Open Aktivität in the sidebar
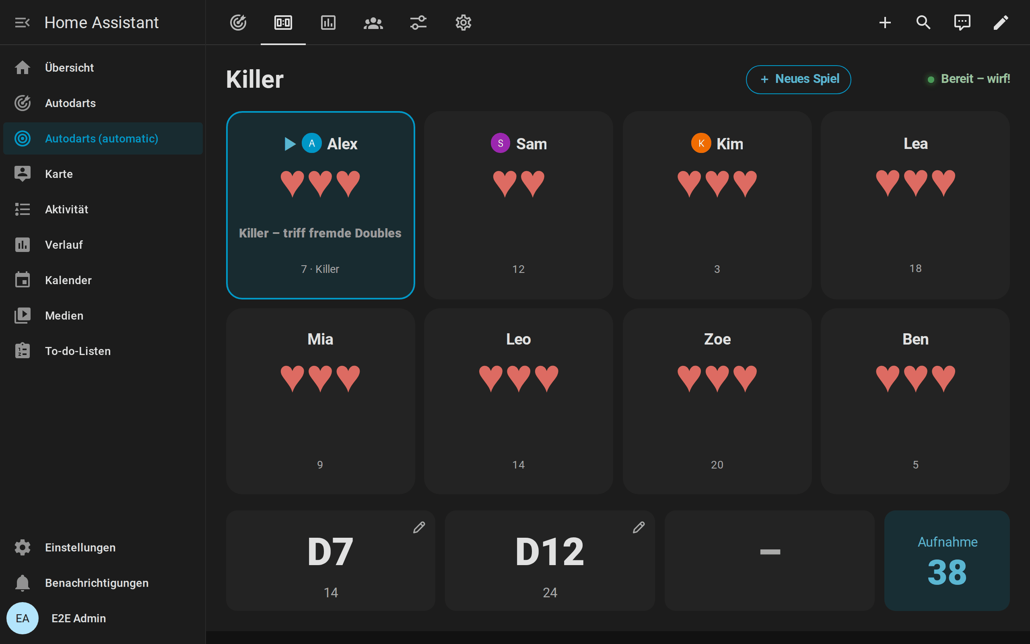Image resolution: width=1030 pixels, height=644 pixels. pos(103,209)
